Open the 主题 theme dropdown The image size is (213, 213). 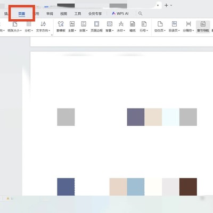pyautogui.click(x=72, y=27)
